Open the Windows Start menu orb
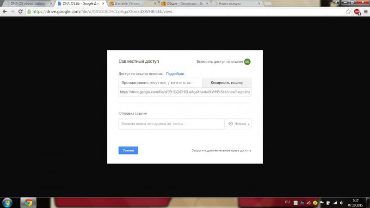 (x=8, y=202)
